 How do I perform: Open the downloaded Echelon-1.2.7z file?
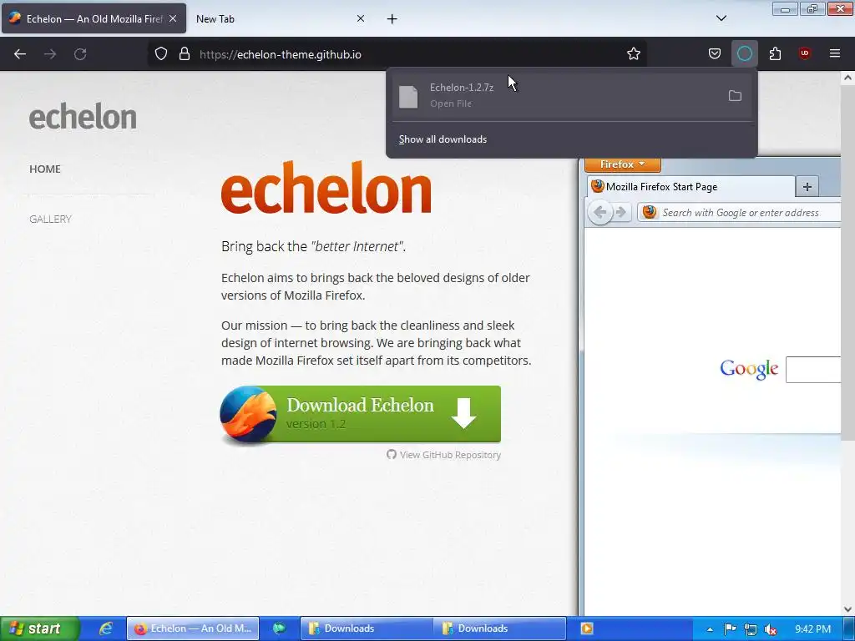click(x=554, y=96)
